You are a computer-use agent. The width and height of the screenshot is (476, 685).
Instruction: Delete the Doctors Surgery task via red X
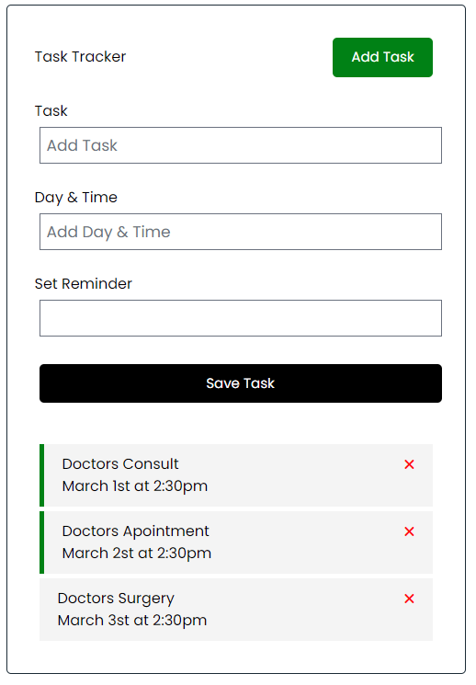(409, 599)
